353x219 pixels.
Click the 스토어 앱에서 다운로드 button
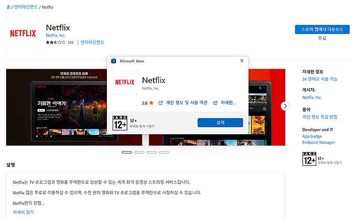tap(322, 30)
